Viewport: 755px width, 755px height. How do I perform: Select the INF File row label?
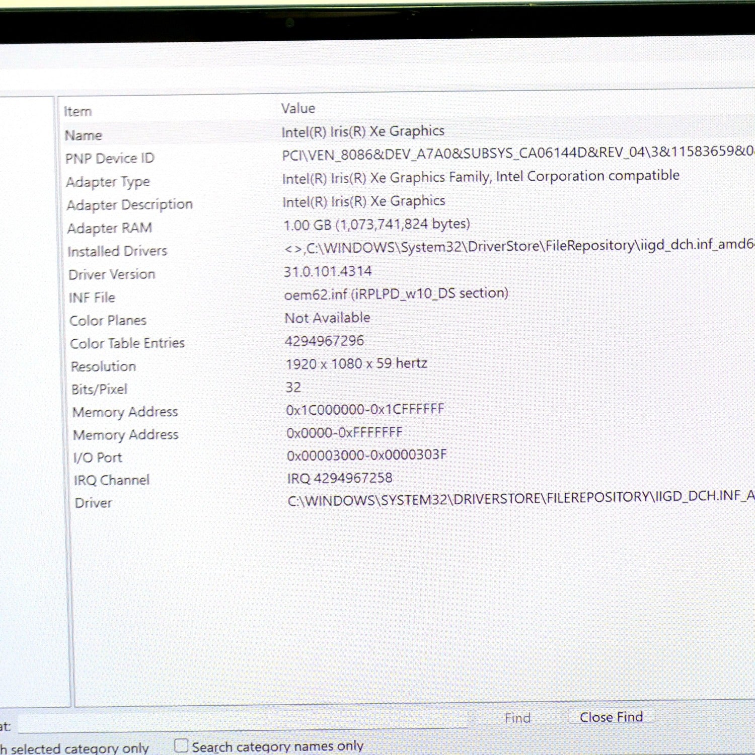coord(92,297)
